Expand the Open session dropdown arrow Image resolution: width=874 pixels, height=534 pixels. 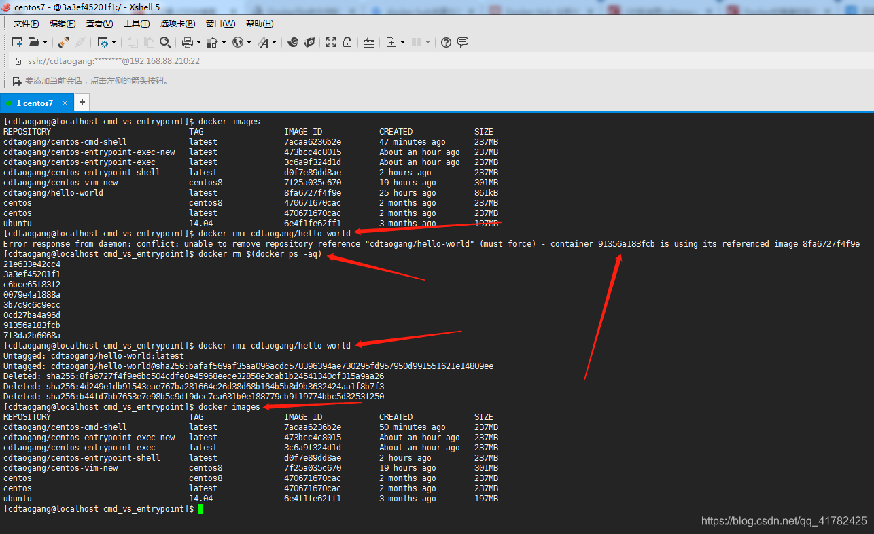click(45, 42)
